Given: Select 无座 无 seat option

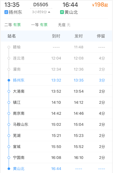Looking at the screenshot, I should tap(64, 25).
